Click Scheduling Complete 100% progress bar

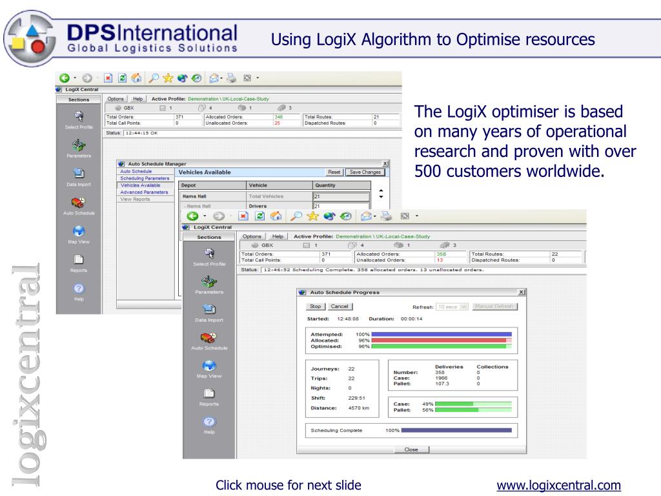(456, 430)
